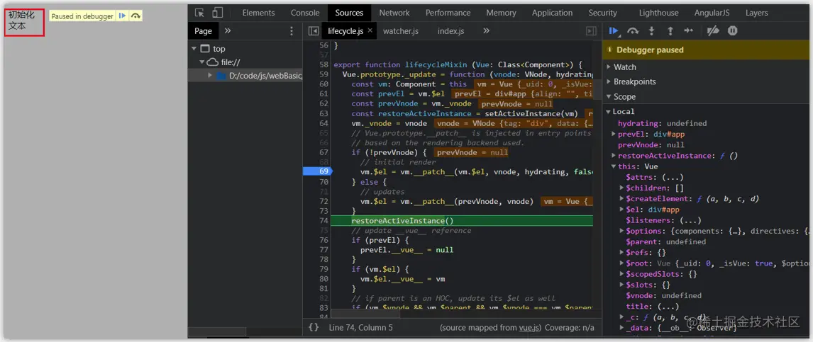813x342 pixels.
Task: Expand restoreActiveInstance function details
Action: coord(614,155)
